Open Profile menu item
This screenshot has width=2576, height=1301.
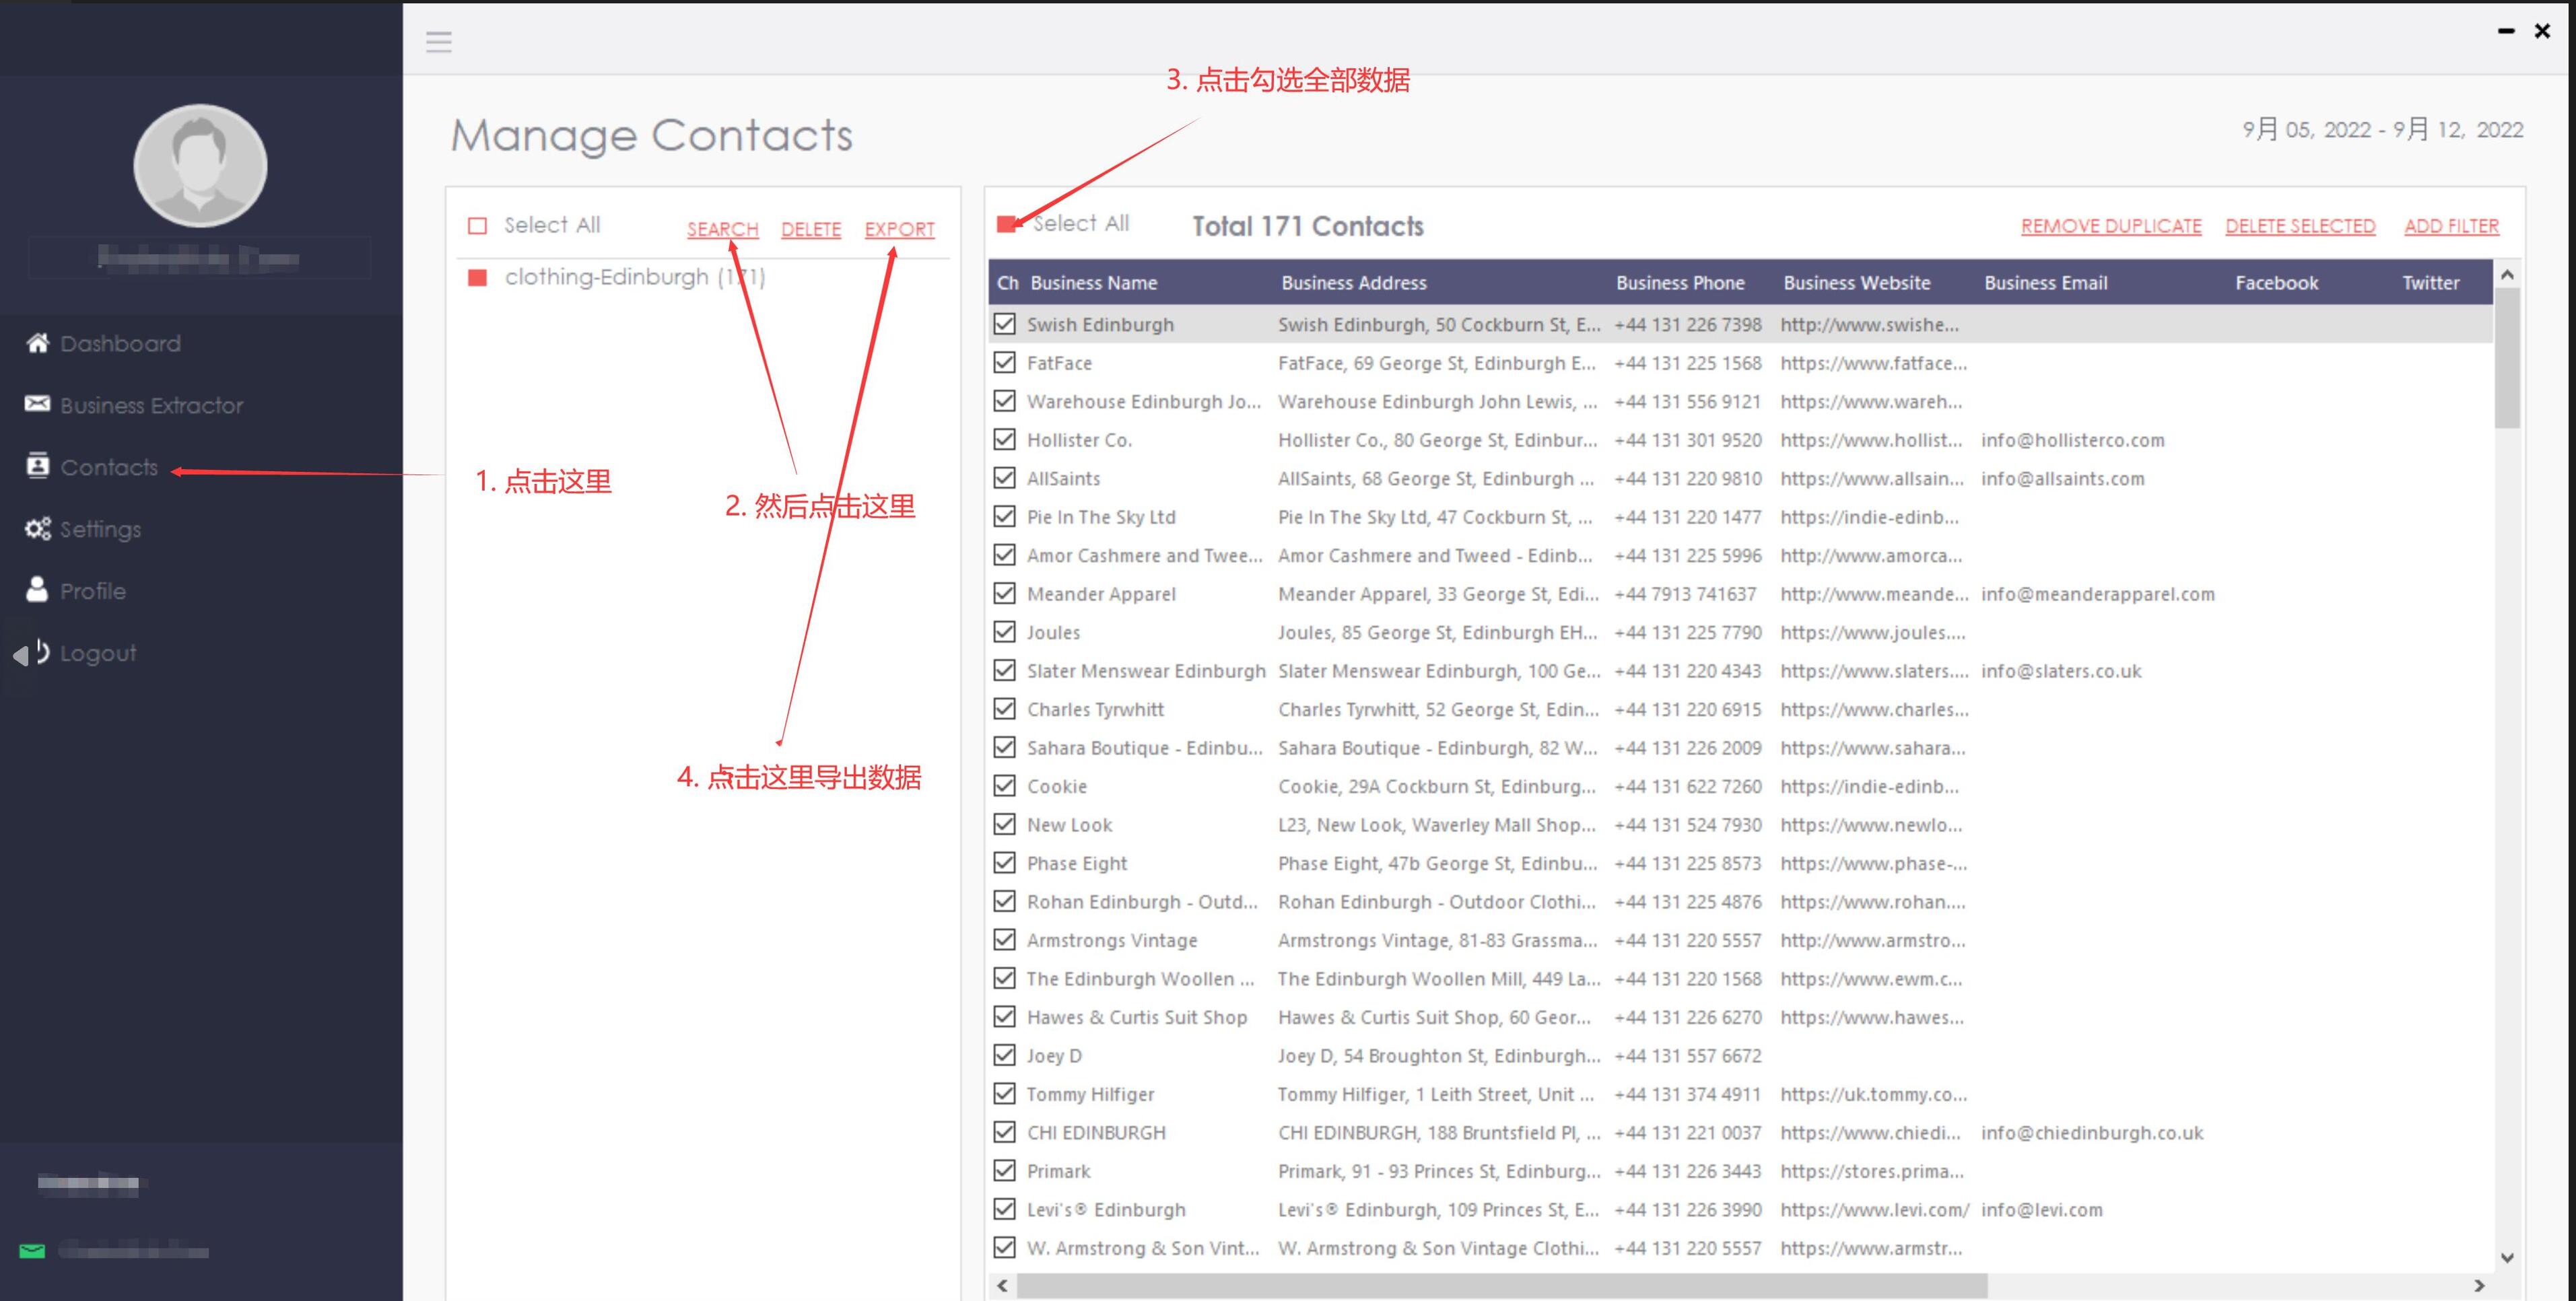pos(93,591)
